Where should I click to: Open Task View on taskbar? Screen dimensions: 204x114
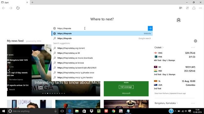pyautogui.click(x=62, y=111)
